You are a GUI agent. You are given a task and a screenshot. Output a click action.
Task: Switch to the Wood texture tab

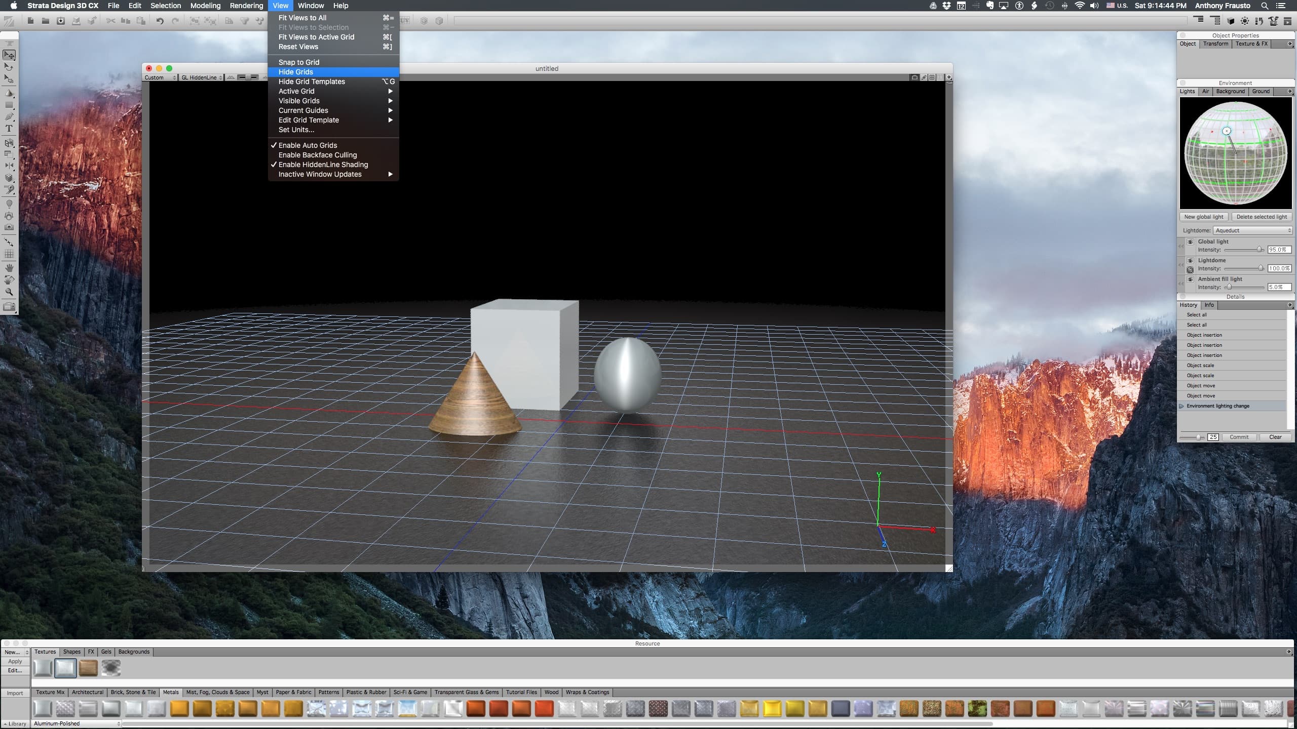coord(551,692)
